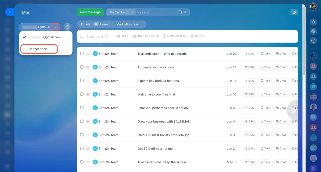Click the notifications bell icon
321x172 pixels.
coord(313,22)
